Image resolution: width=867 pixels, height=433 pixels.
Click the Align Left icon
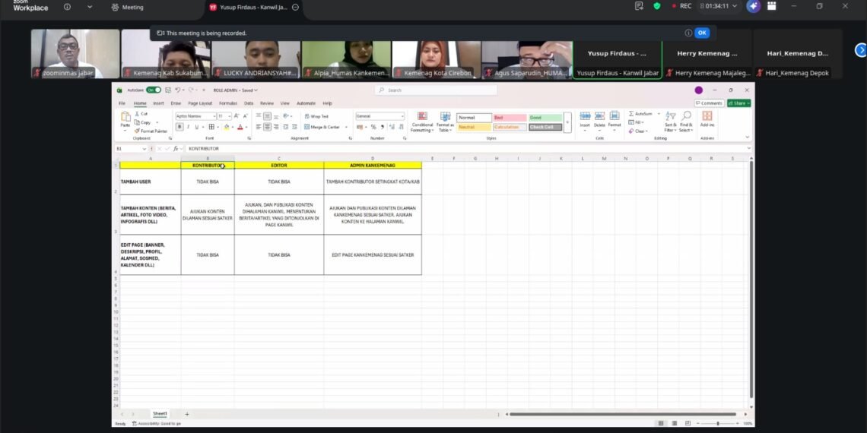259,127
